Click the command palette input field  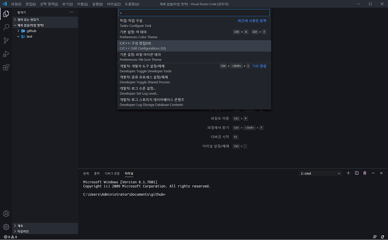coord(194,13)
